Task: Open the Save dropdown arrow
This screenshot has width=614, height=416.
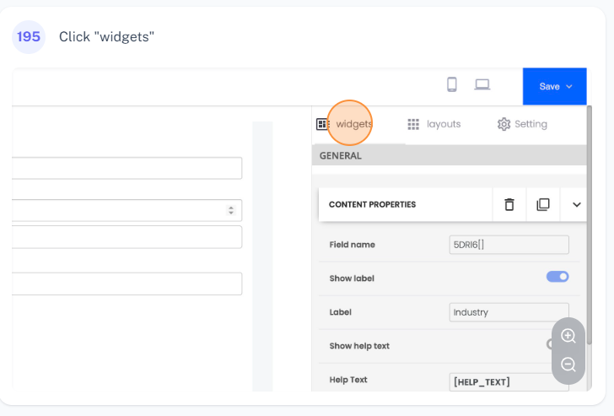Action: (x=569, y=86)
